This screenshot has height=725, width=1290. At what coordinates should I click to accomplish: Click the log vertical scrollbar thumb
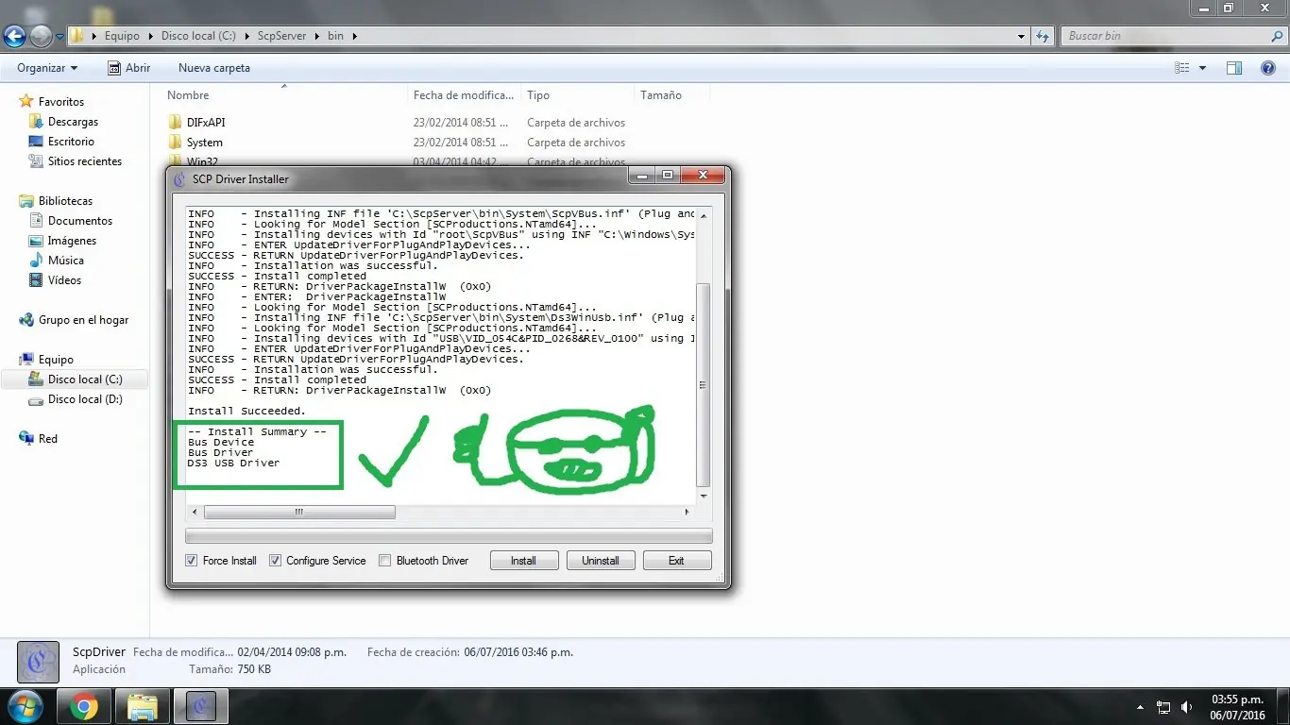tap(703, 384)
